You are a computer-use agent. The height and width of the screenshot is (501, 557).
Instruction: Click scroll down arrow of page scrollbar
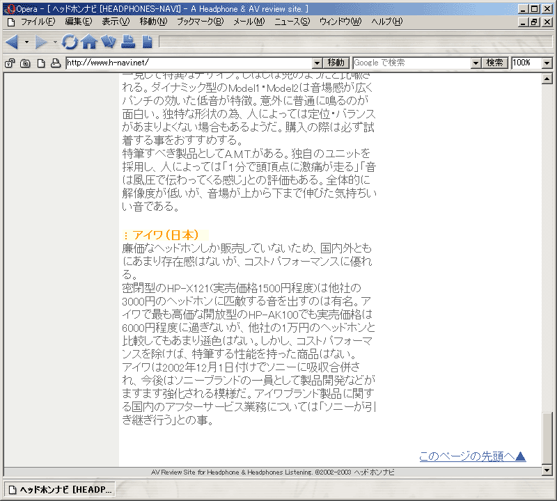click(547, 470)
